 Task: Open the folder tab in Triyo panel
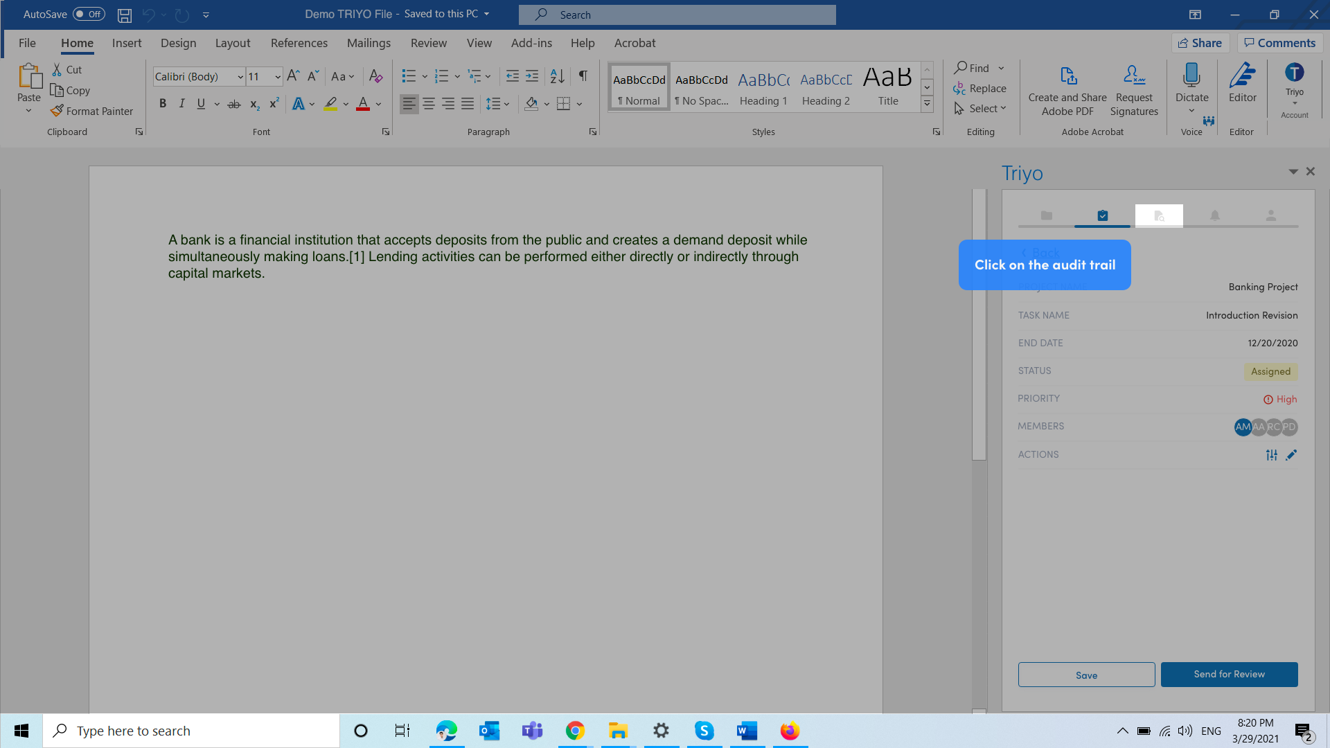pos(1046,216)
